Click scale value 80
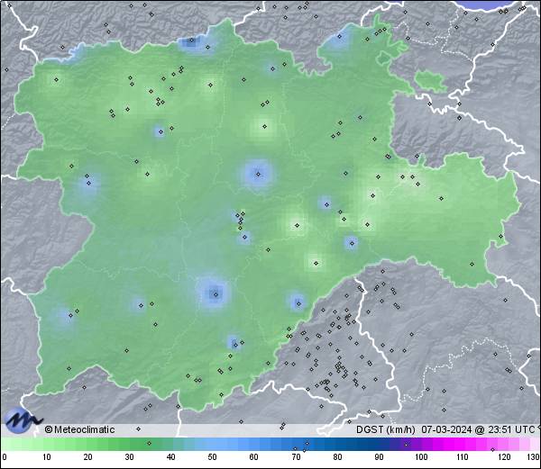541x469 pixels. tap(337, 457)
